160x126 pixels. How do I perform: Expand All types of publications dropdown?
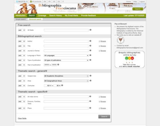tap(66, 60)
